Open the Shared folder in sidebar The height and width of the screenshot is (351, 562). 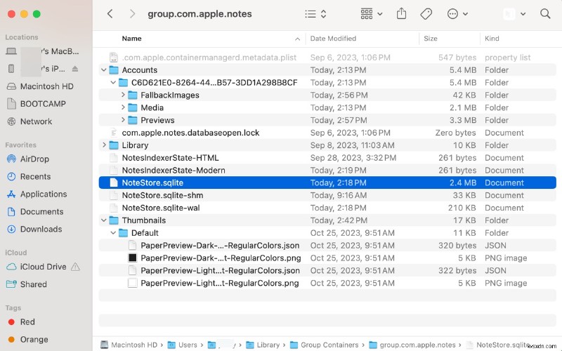tap(33, 284)
